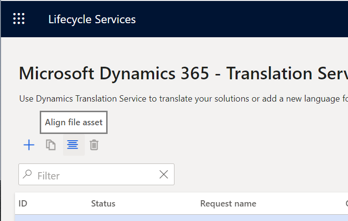
Task: Sort by the ID column header
Action: point(23,204)
